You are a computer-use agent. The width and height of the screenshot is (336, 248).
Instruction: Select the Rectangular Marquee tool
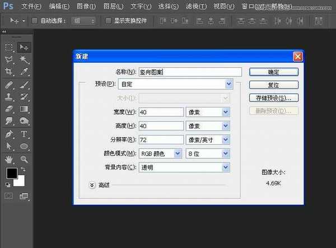tap(9, 48)
